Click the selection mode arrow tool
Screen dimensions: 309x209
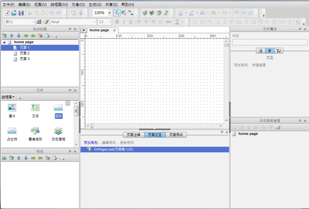point(117,13)
